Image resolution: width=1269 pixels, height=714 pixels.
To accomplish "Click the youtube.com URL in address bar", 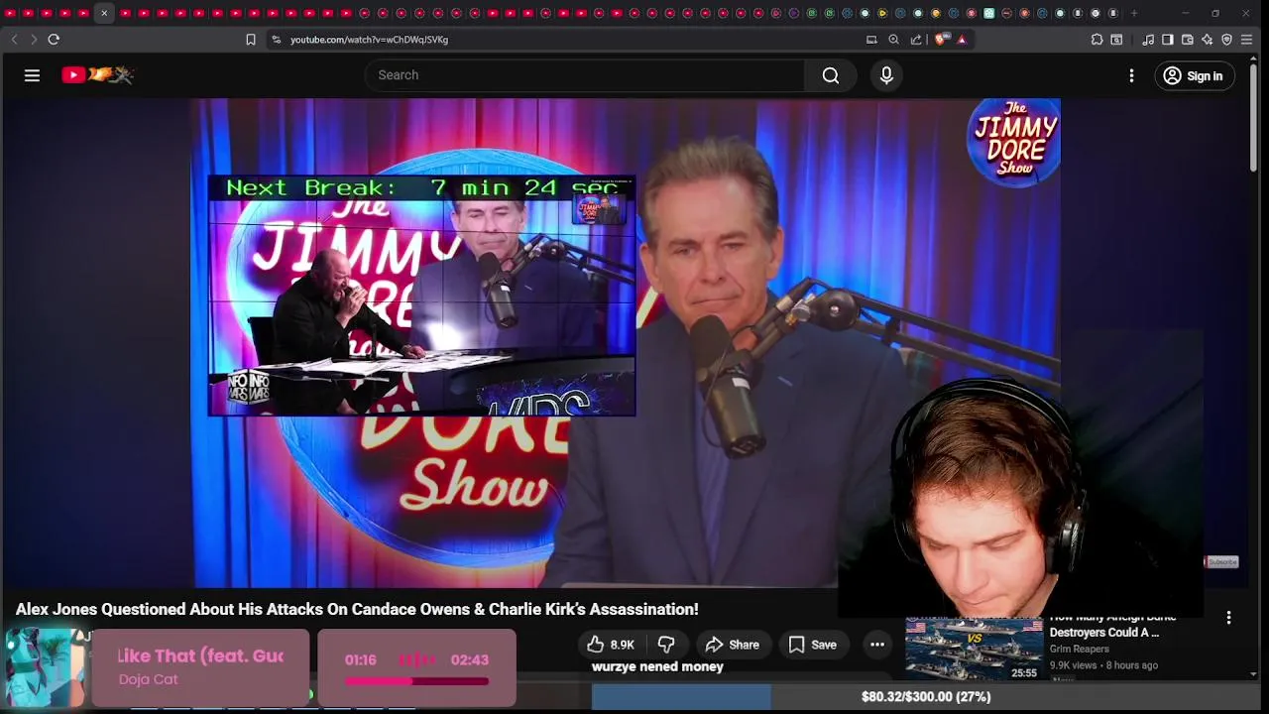I will coord(369,40).
